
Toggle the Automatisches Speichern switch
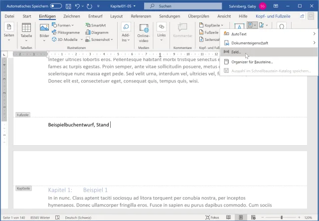(56, 6)
